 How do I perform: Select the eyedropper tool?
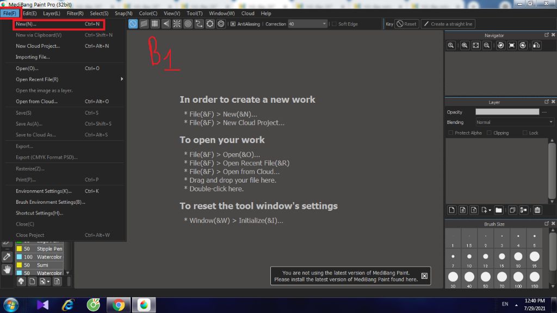[x=7, y=256]
